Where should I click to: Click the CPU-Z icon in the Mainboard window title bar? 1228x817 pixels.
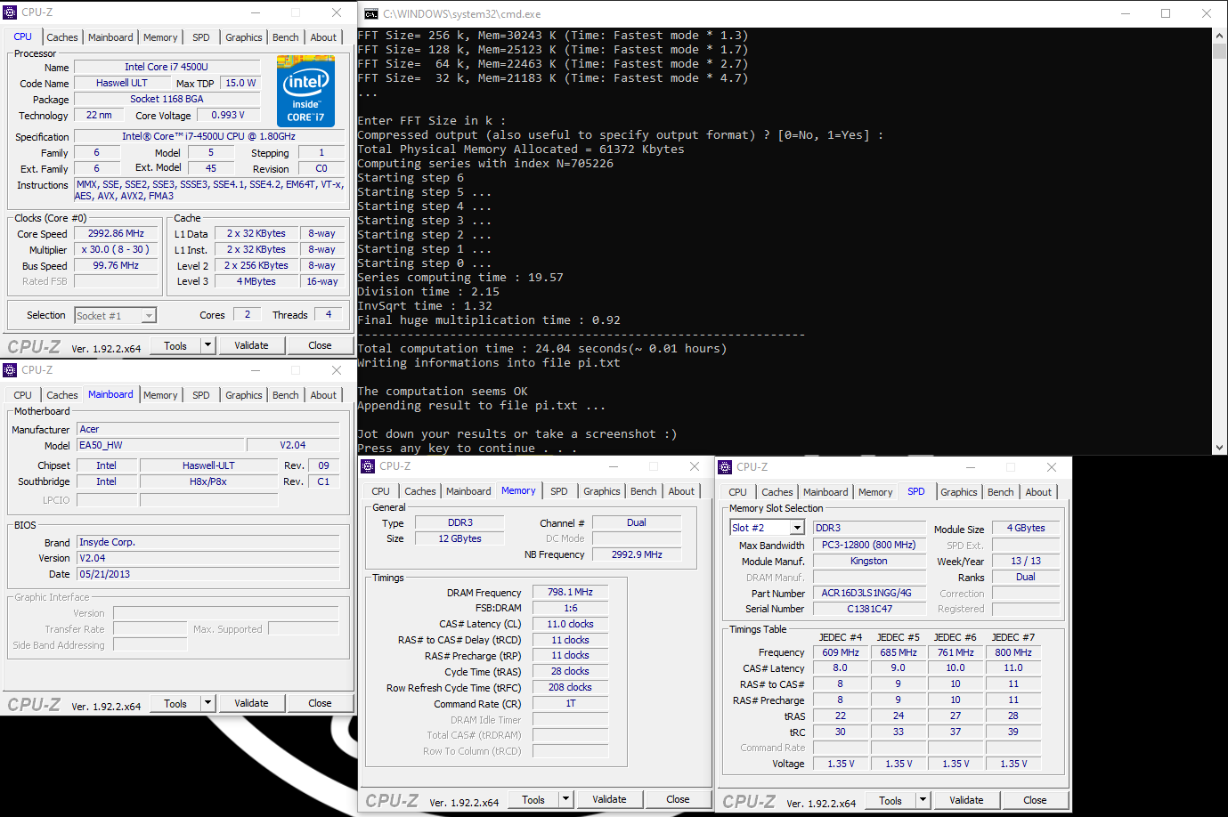(x=11, y=370)
